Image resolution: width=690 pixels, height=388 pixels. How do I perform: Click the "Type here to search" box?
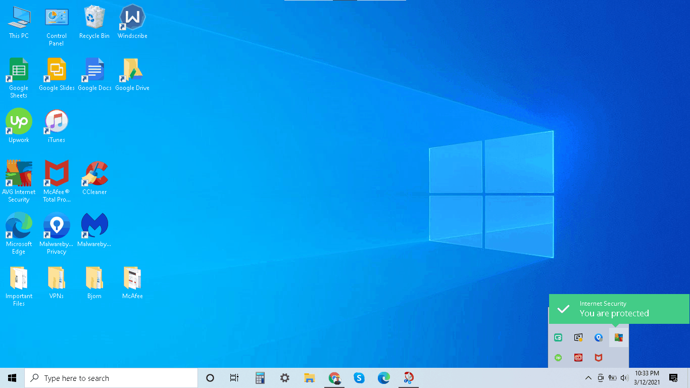pos(111,377)
